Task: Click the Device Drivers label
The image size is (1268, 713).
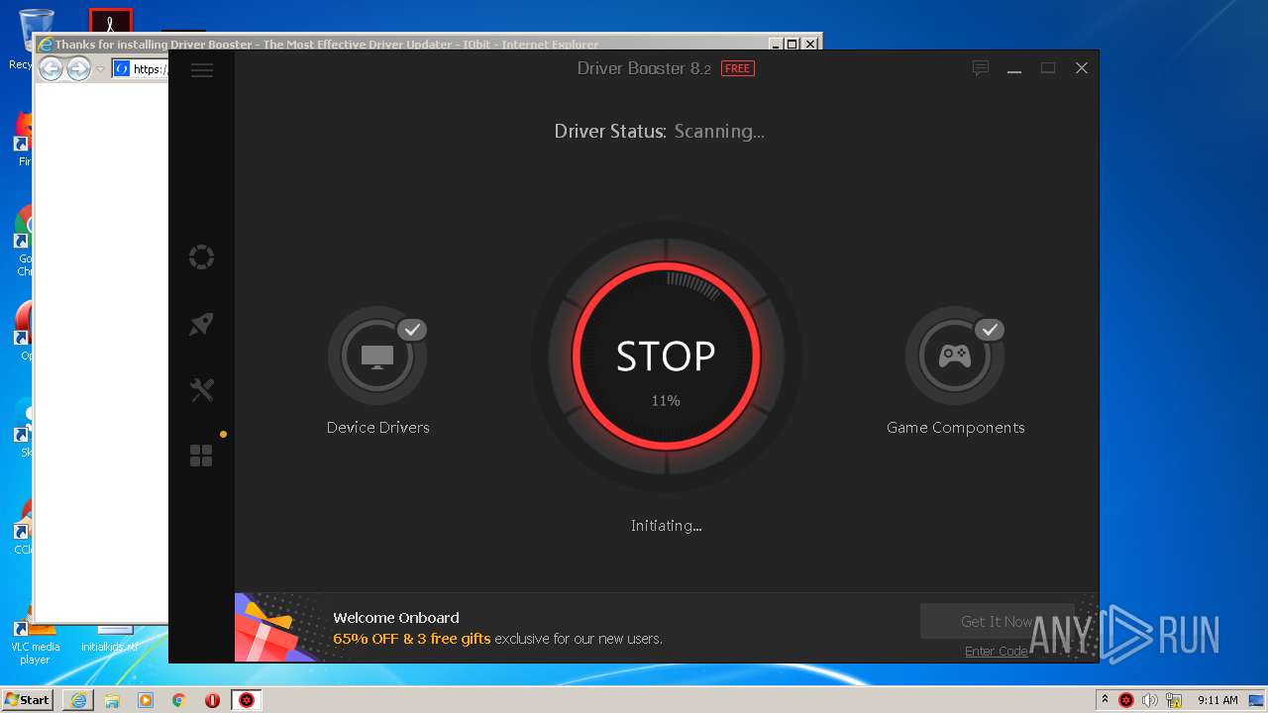Action: 378,428
